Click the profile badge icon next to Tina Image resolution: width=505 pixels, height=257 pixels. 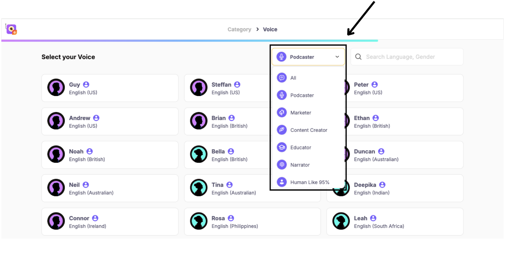pyautogui.click(x=229, y=185)
